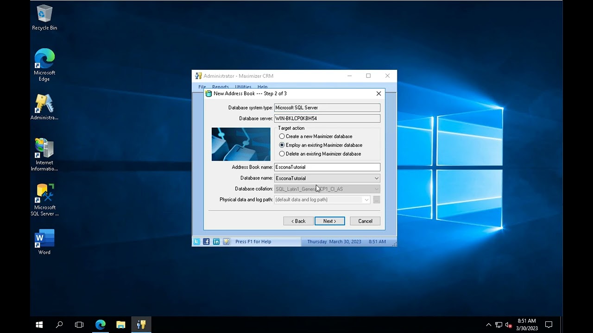Click the Database system type field
593x333 pixels.
(x=327, y=108)
